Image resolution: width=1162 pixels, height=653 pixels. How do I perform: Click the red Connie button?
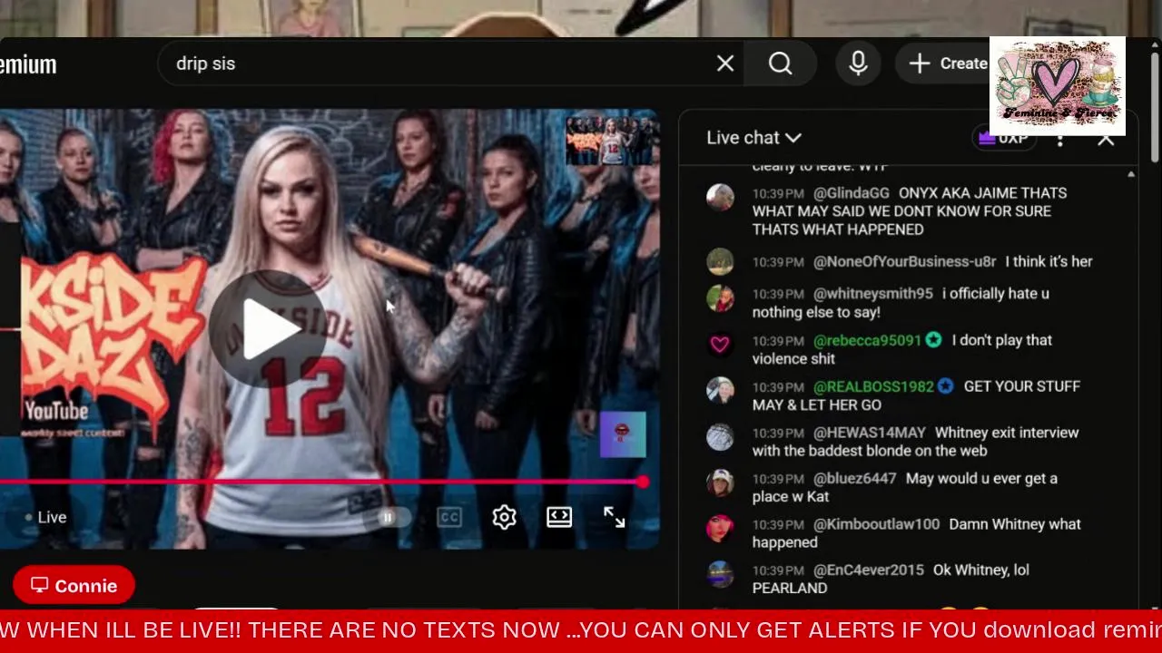click(74, 586)
